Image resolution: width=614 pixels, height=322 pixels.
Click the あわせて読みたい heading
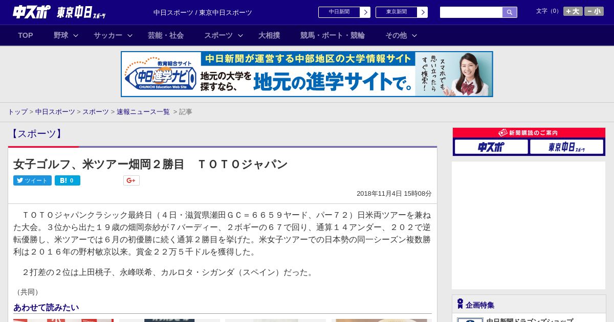pos(46,307)
